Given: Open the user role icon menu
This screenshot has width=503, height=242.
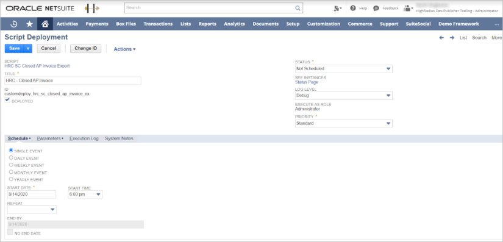Looking at the screenshot, I should point(408,9).
